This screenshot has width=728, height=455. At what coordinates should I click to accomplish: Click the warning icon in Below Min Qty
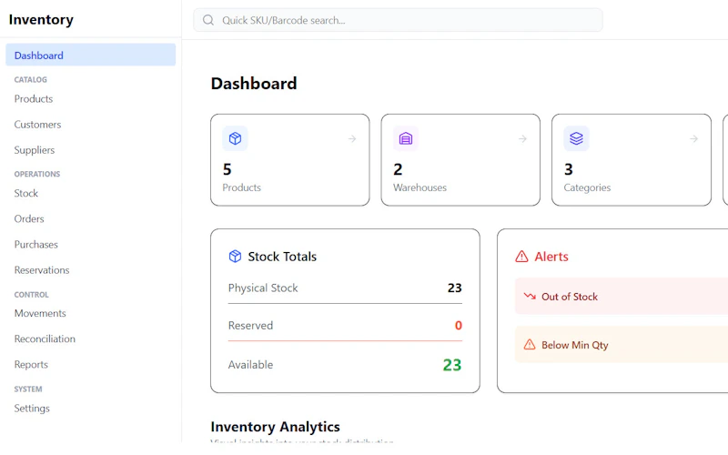click(530, 345)
